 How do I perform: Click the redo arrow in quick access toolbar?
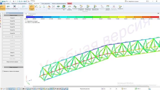(10, 1)
